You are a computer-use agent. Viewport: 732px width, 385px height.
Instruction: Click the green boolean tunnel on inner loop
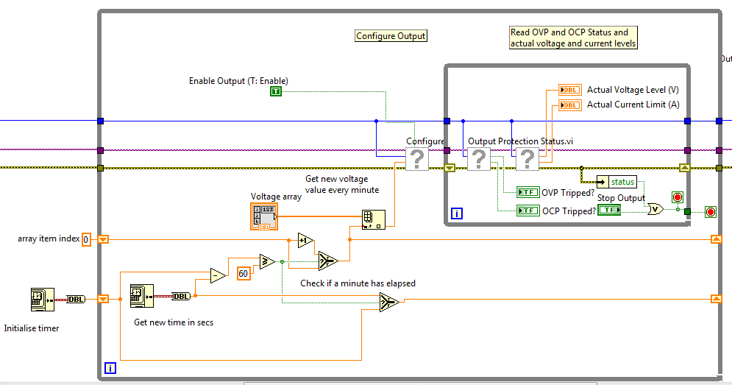tap(687, 212)
